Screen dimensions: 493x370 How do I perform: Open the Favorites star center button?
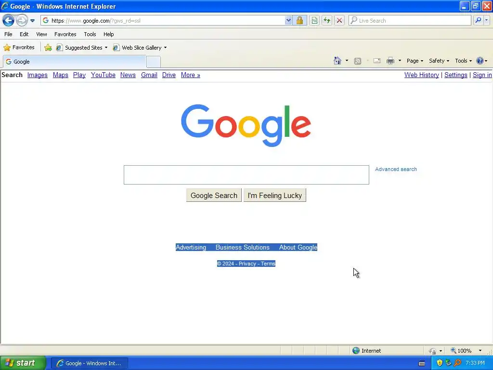(19, 48)
